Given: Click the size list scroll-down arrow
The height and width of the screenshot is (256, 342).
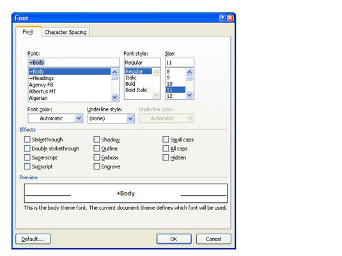Looking at the screenshot, I should tap(190, 95).
